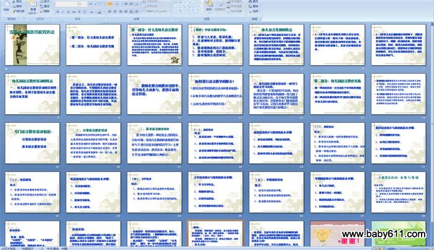Select slide 13 '第二部分：幼儿园语言教育实施' thumbnail
The width and height of the screenshot is (434, 250).
tap(337, 94)
